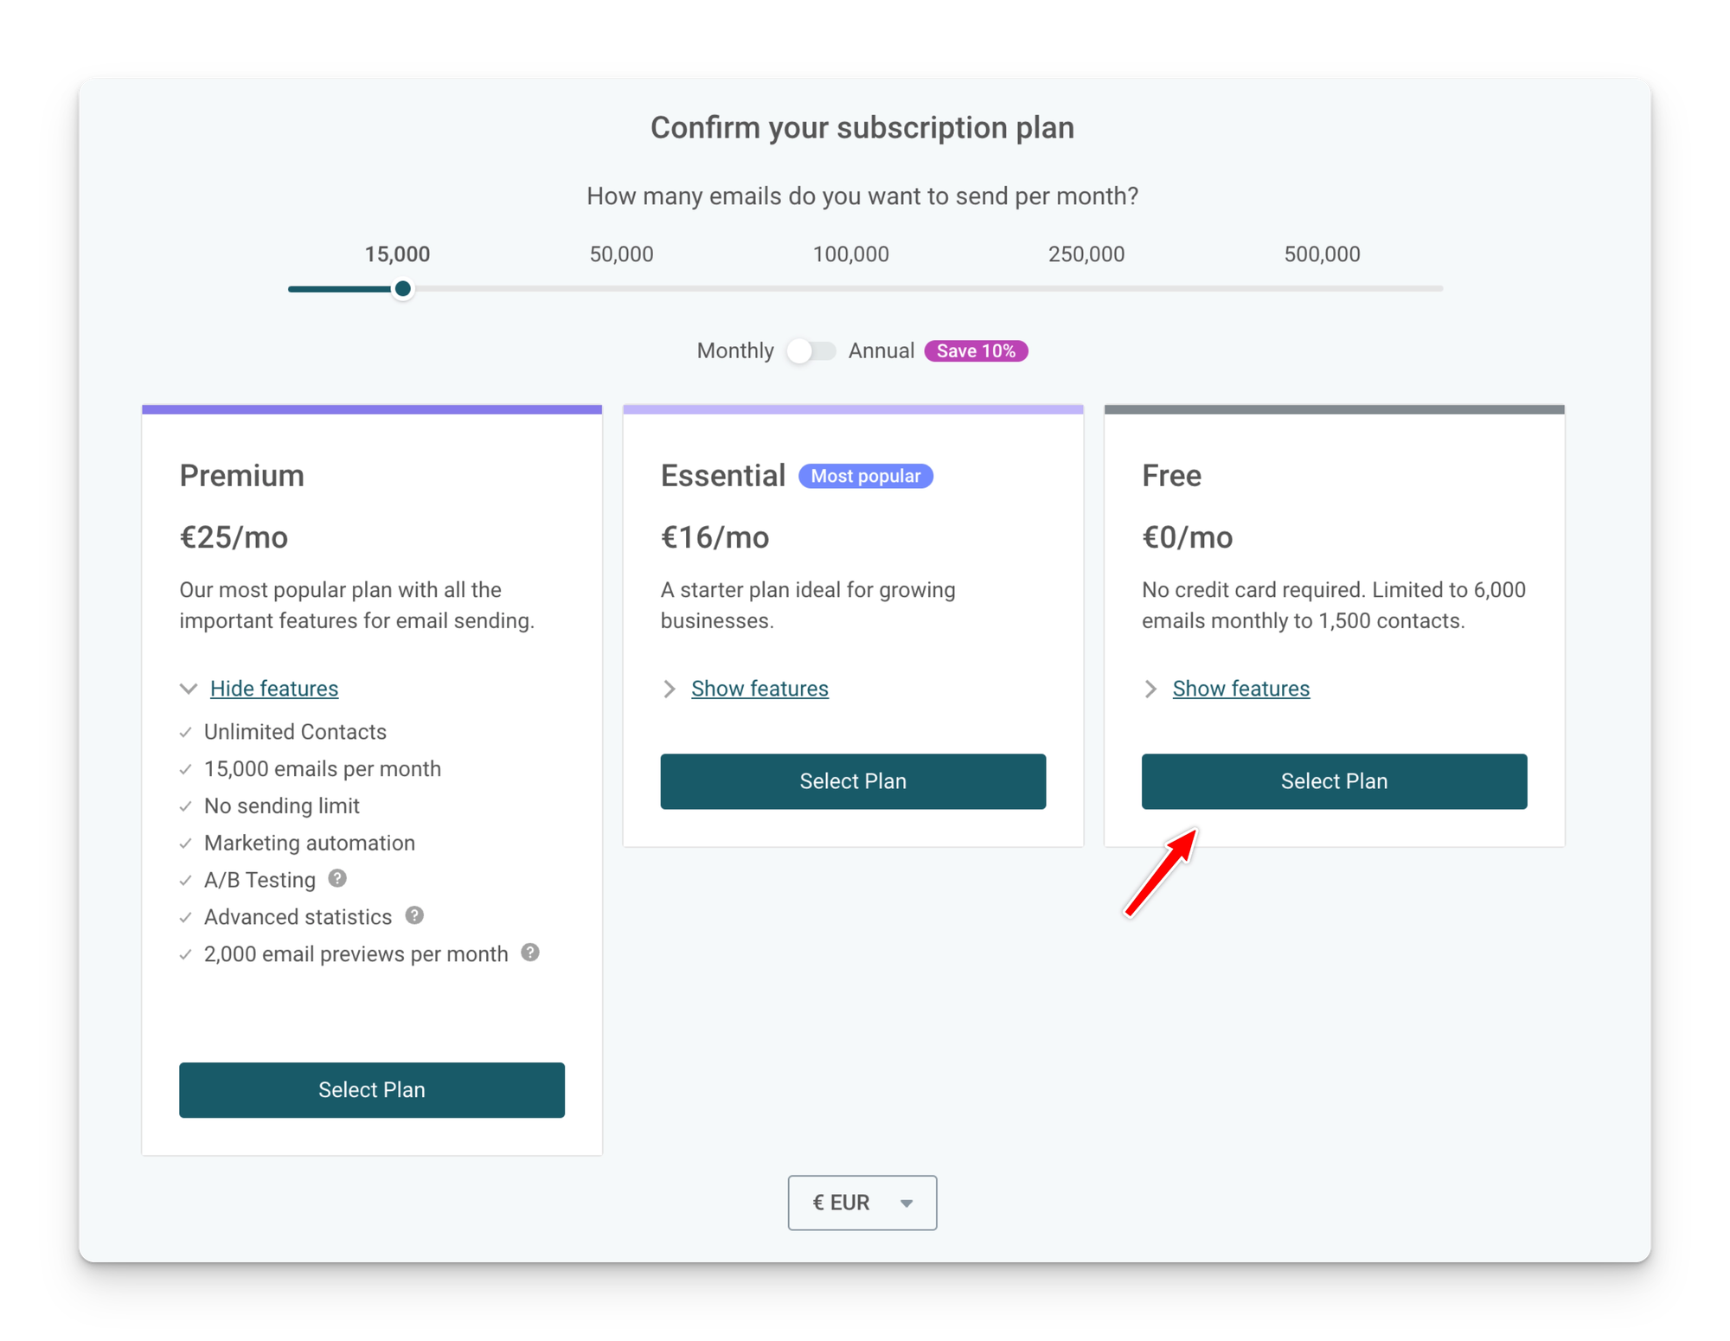Select the Premium plan button

tap(372, 1090)
